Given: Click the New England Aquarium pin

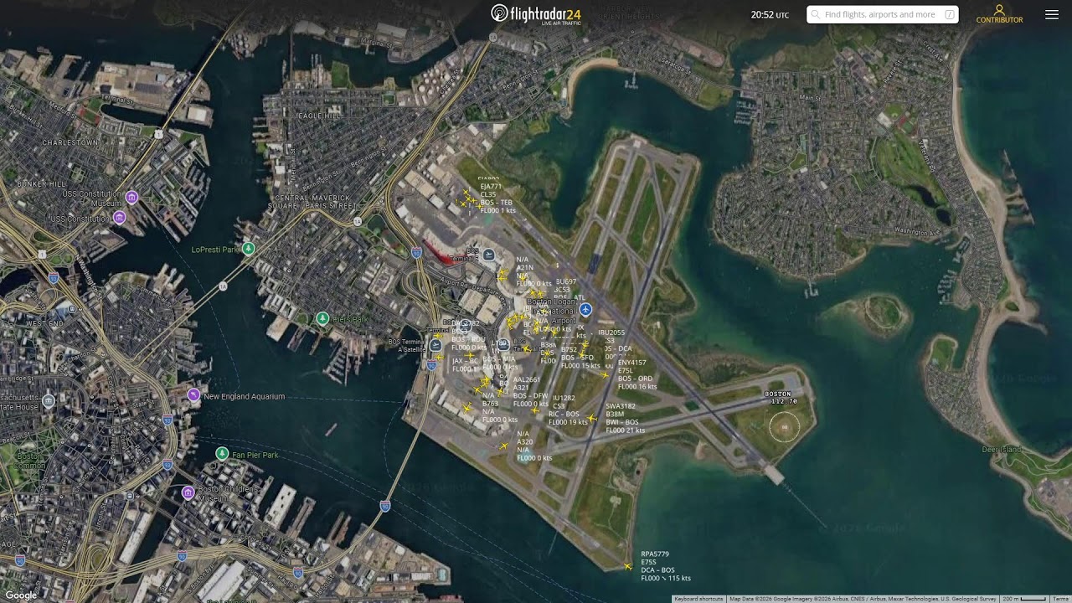Looking at the screenshot, I should coord(193,394).
